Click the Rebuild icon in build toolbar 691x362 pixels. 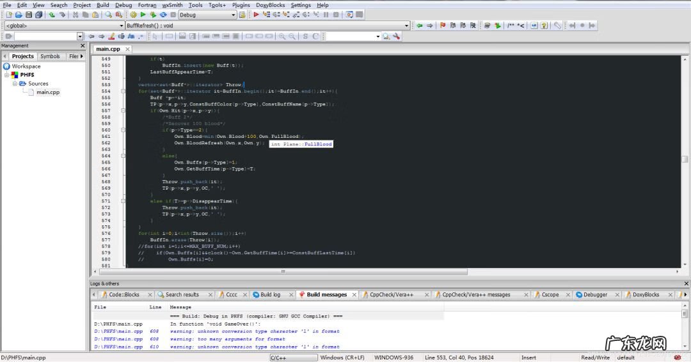point(164,15)
